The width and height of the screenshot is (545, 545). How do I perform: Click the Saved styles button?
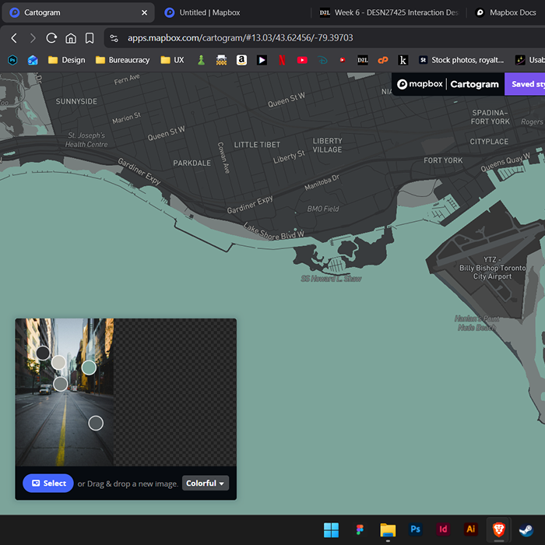click(x=526, y=84)
